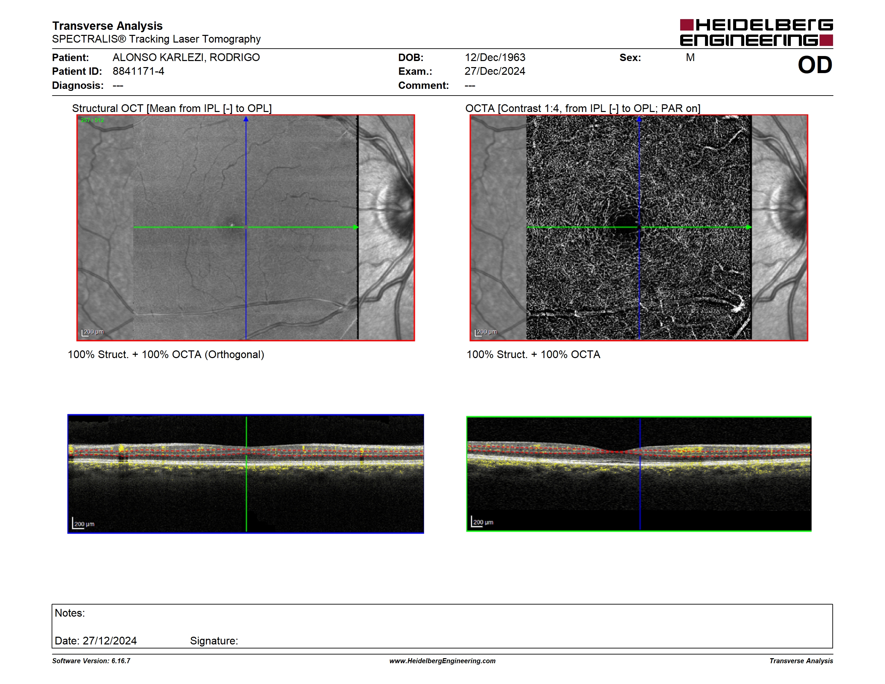Click the DOB value 12/Dec/1963
This screenshot has height=684, width=885.
[x=495, y=58]
